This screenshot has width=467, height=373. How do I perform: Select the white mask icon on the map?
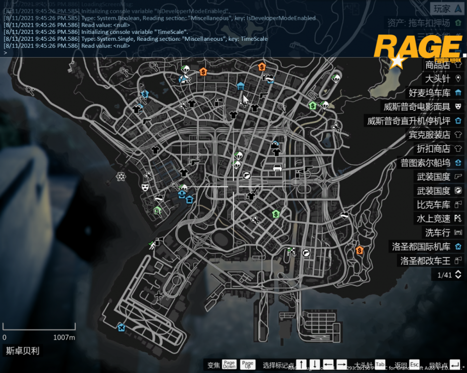[x=145, y=187]
